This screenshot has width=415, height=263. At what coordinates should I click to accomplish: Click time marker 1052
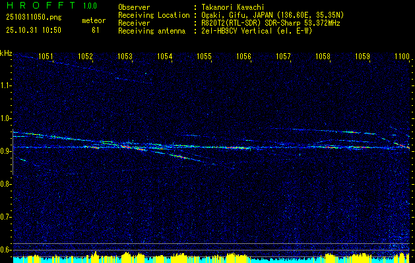[x=85, y=56]
